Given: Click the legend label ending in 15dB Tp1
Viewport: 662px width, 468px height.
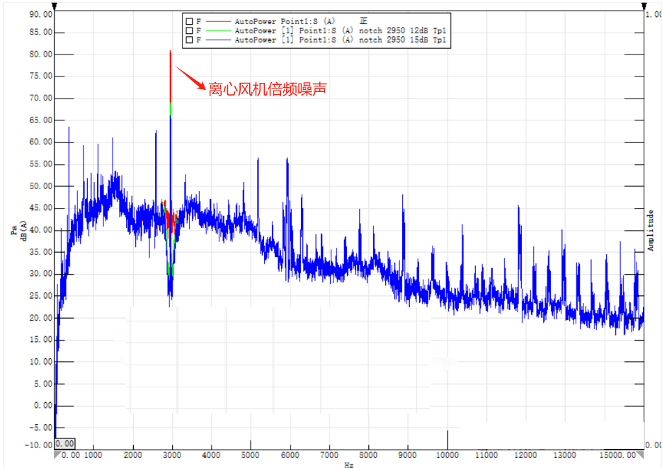Looking at the screenshot, I should [340, 40].
